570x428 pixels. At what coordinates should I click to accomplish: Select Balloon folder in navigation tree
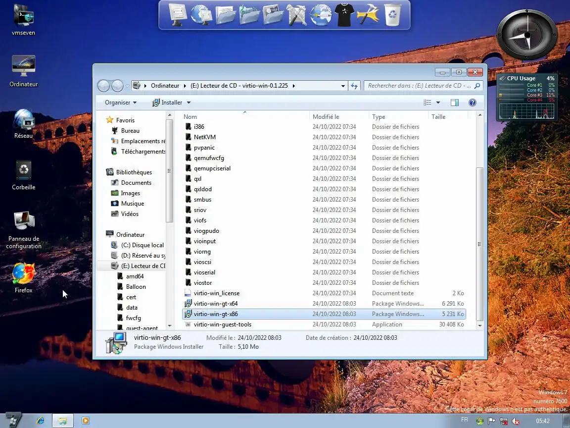click(x=136, y=287)
